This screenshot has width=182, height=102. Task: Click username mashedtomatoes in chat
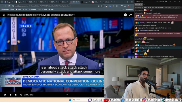pos(141,33)
